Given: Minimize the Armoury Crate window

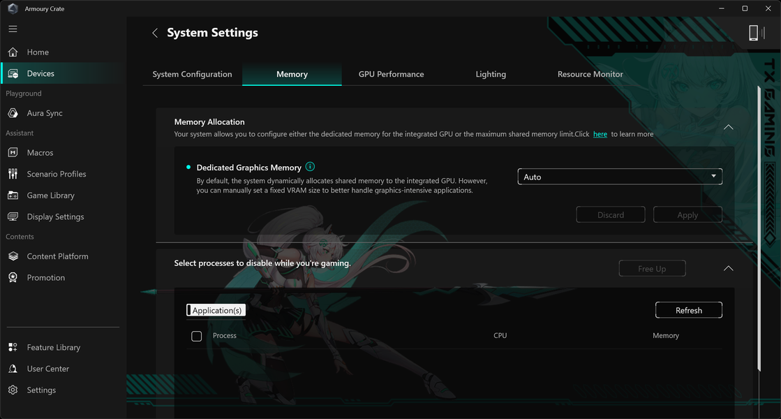Looking at the screenshot, I should pos(721,8).
